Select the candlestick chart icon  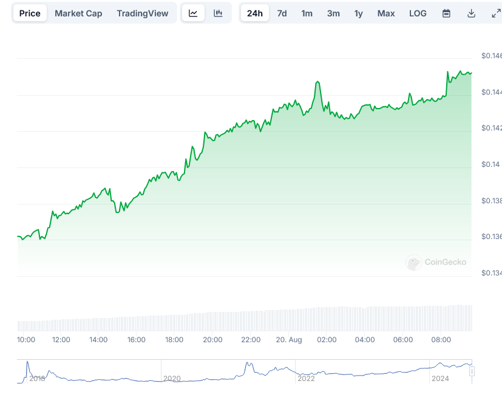[218, 13]
